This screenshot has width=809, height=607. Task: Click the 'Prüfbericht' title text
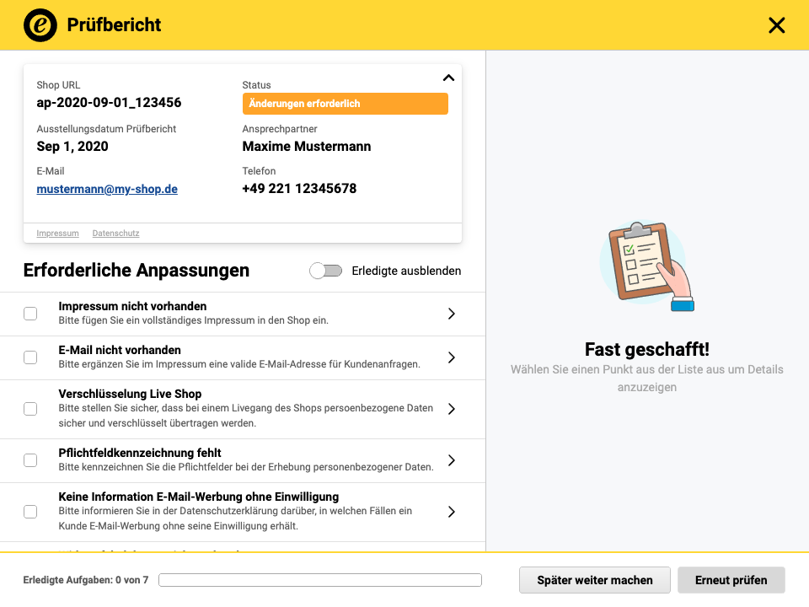click(114, 24)
